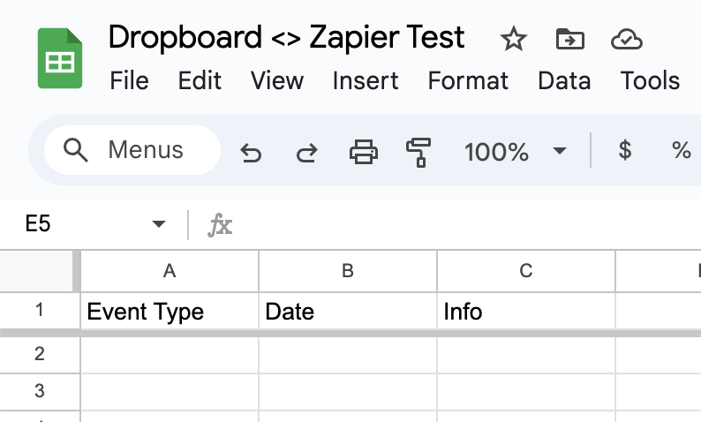Expand the E5 name box dropdown
The height and width of the screenshot is (422, 701).
[x=159, y=223]
